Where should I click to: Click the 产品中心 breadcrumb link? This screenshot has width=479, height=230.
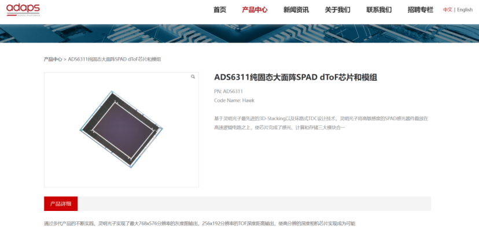pos(53,59)
